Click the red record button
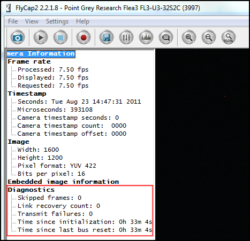Screen dimensions: 250x241 [84, 37]
